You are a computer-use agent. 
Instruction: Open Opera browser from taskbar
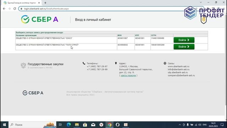point(117,125)
